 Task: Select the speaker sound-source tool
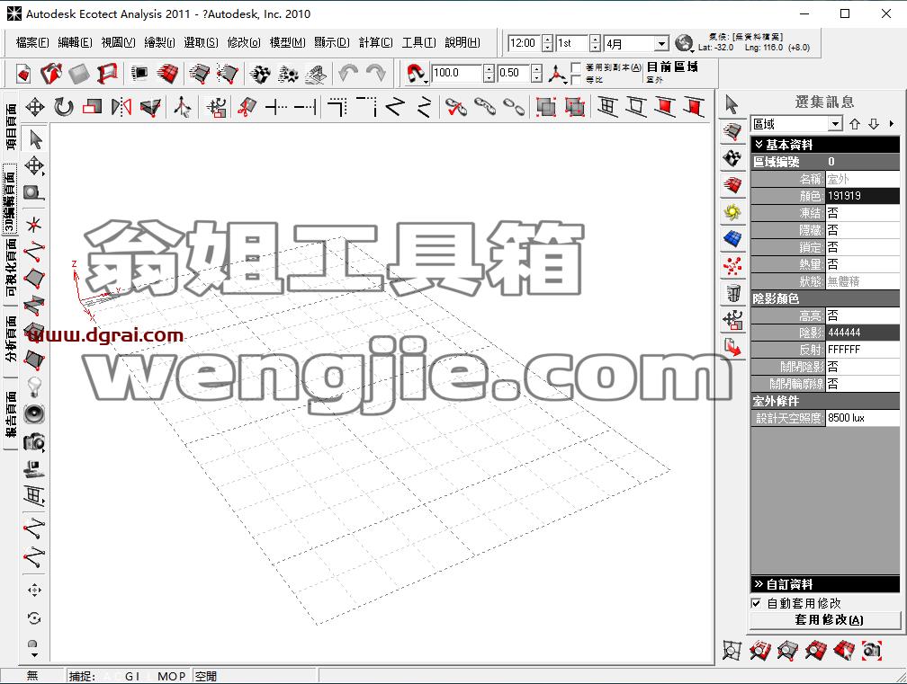pos(34,414)
